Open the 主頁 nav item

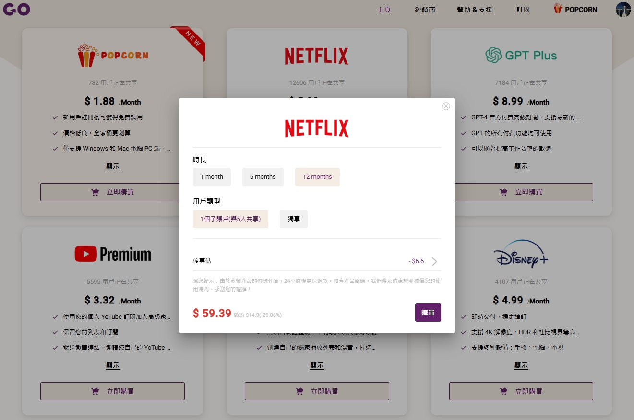384,10
